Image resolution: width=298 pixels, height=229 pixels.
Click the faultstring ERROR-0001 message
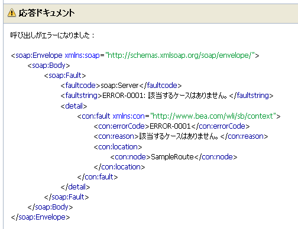click(164, 96)
